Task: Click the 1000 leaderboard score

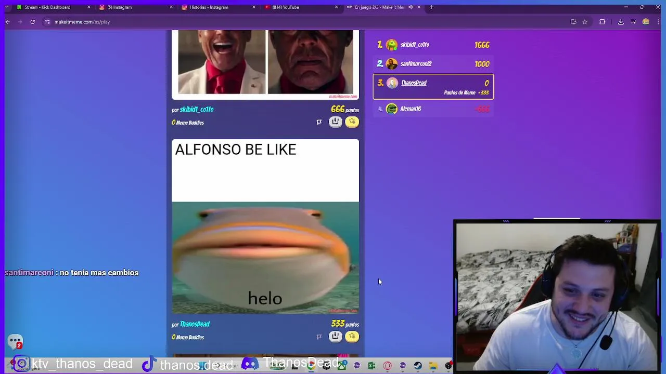Action: tap(482, 64)
